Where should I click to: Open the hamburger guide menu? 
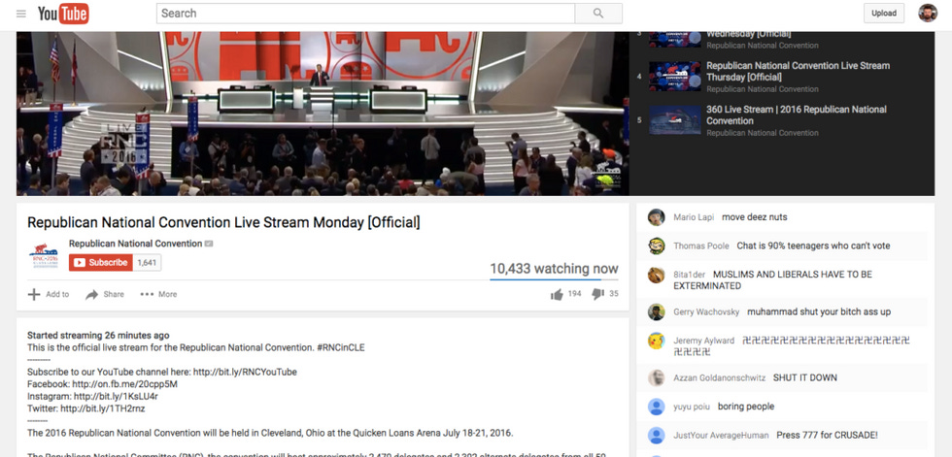(x=21, y=14)
